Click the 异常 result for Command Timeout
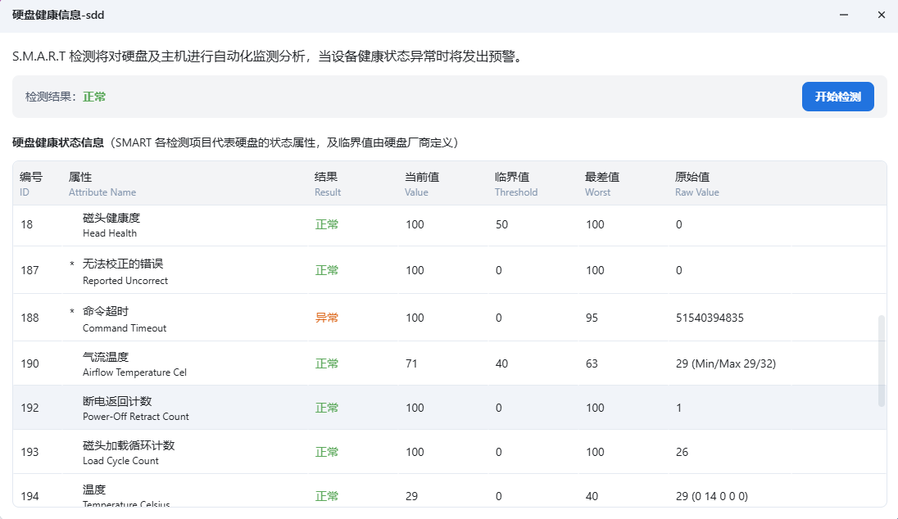898x519 pixels. click(x=326, y=318)
